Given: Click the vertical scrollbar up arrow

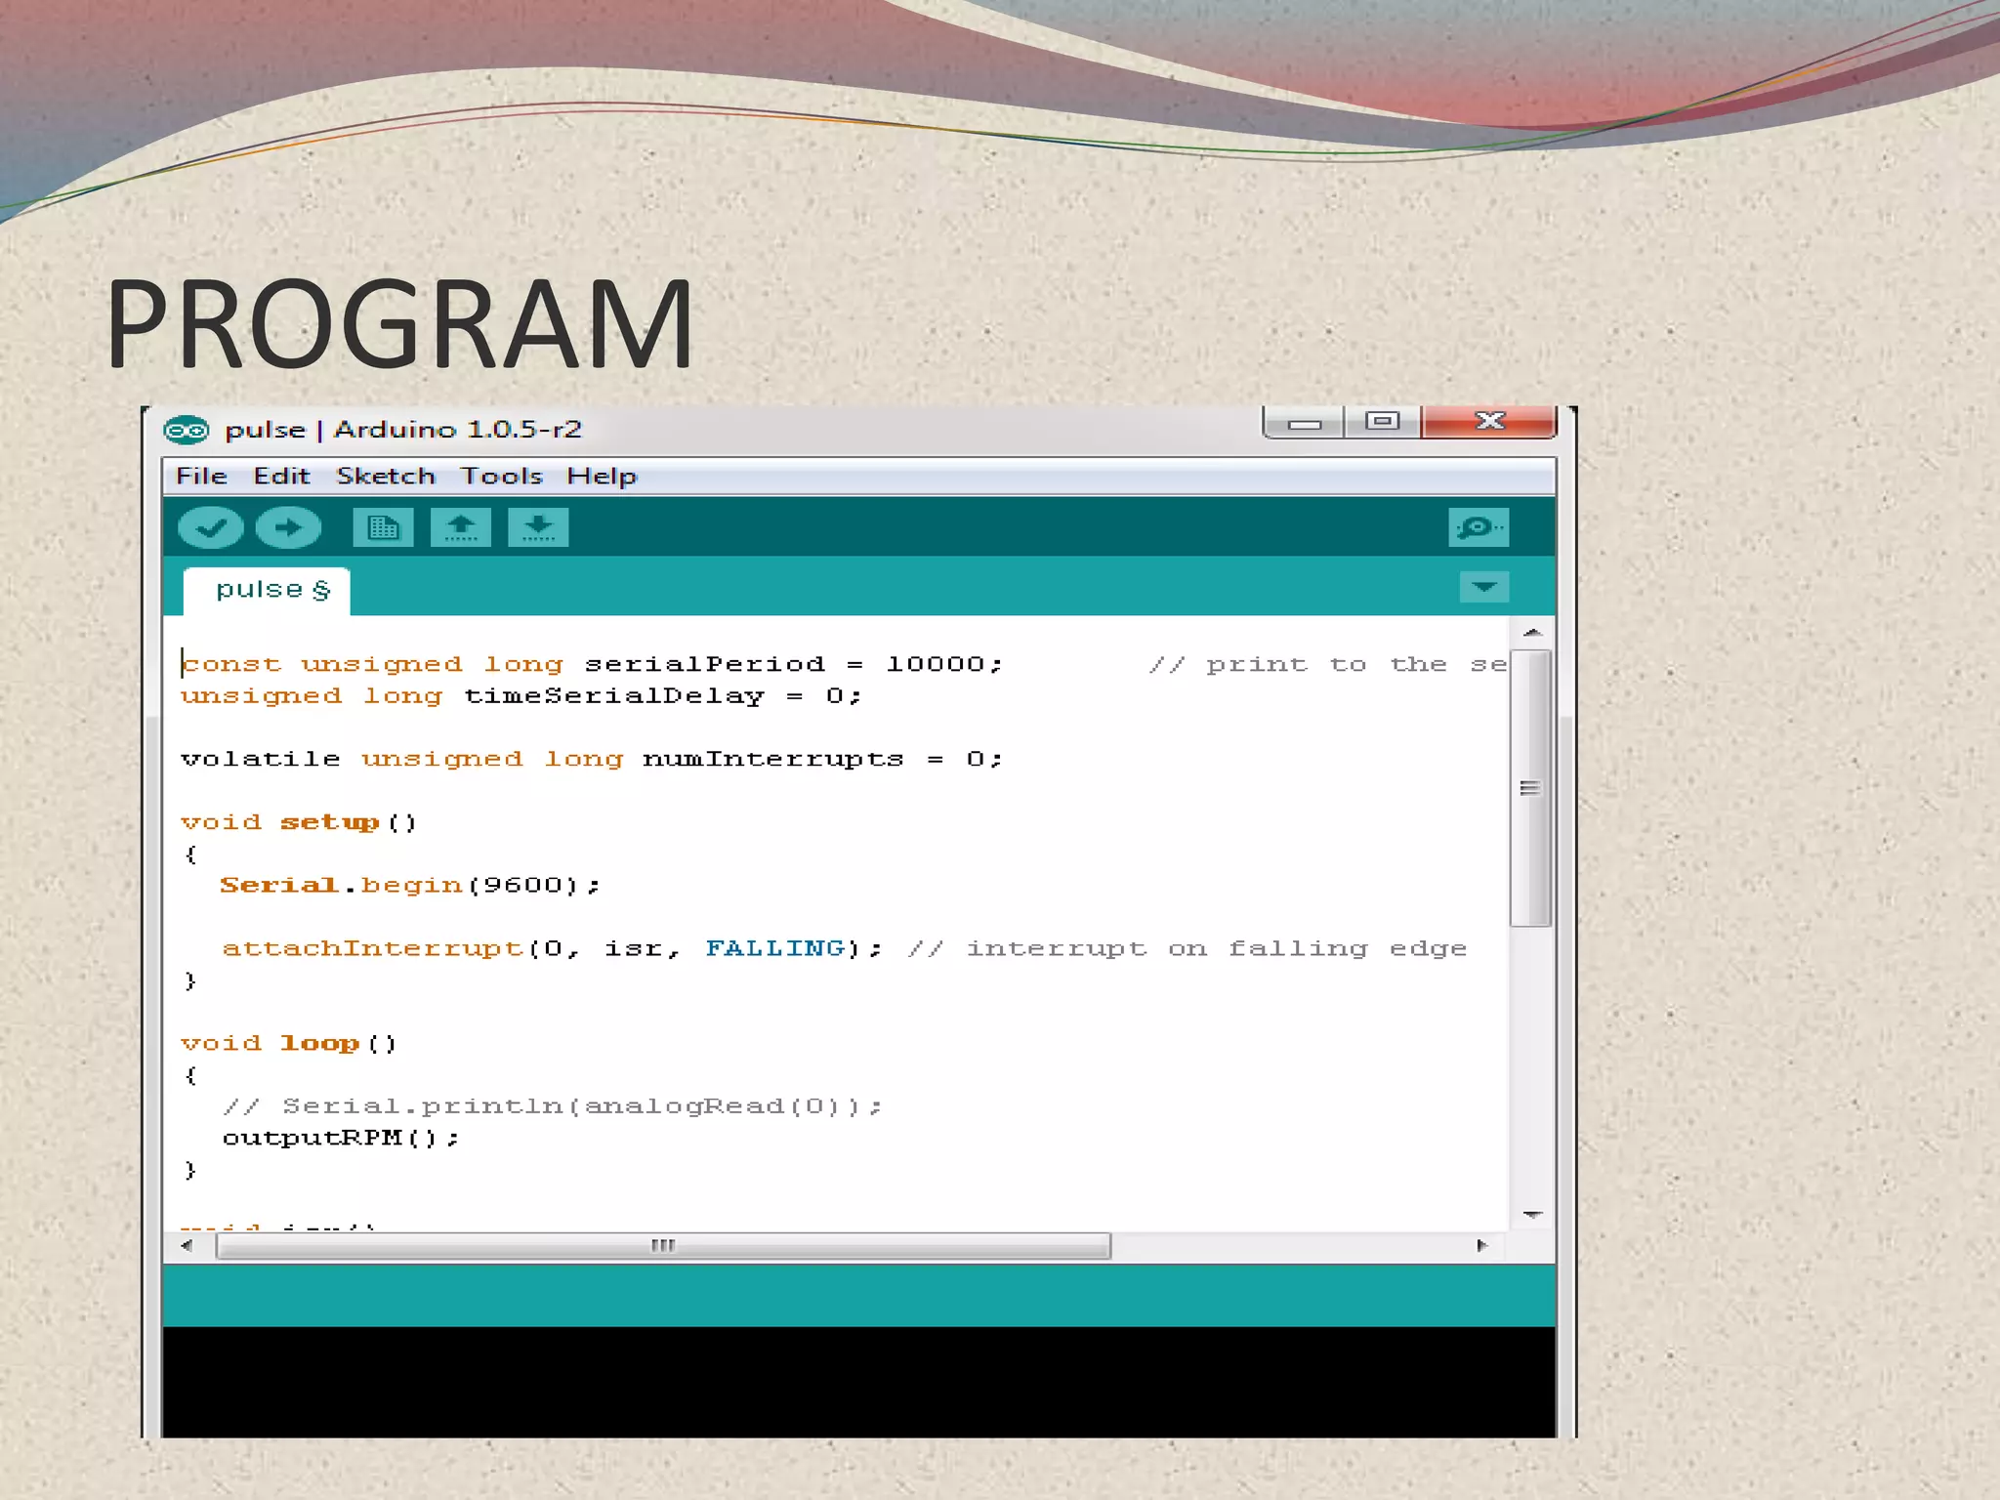Looking at the screenshot, I should [x=1532, y=633].
